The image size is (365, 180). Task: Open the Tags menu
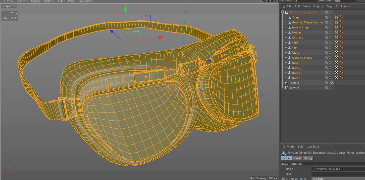tap(329, 6)
